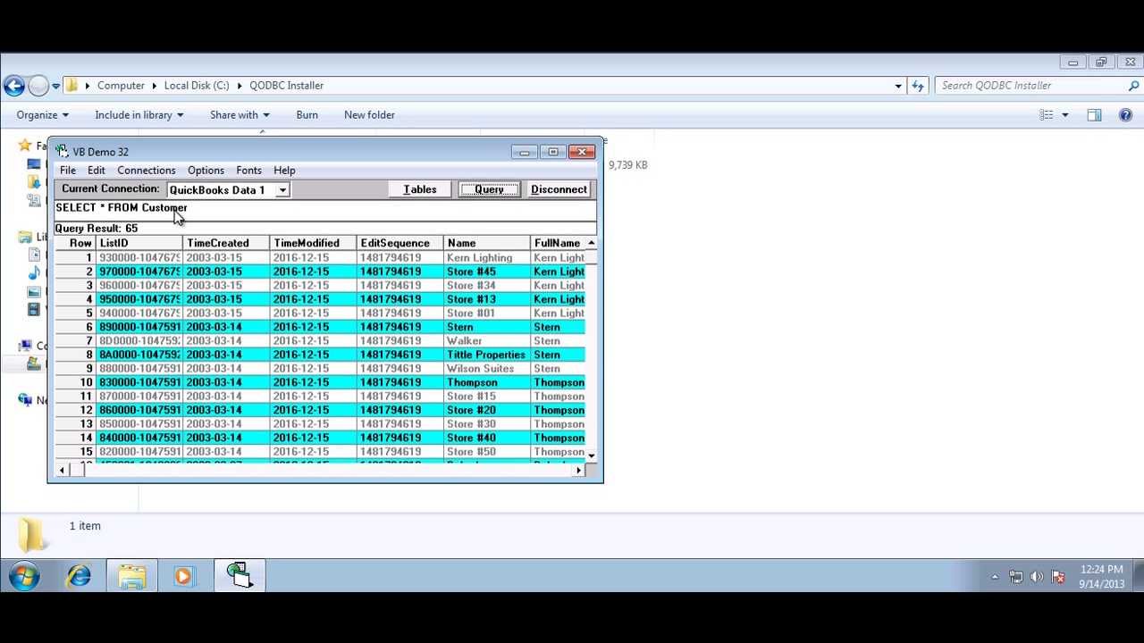Click the Wilson Suites name cell
This screenshot has height=643, width=1144.
point(487,369)
